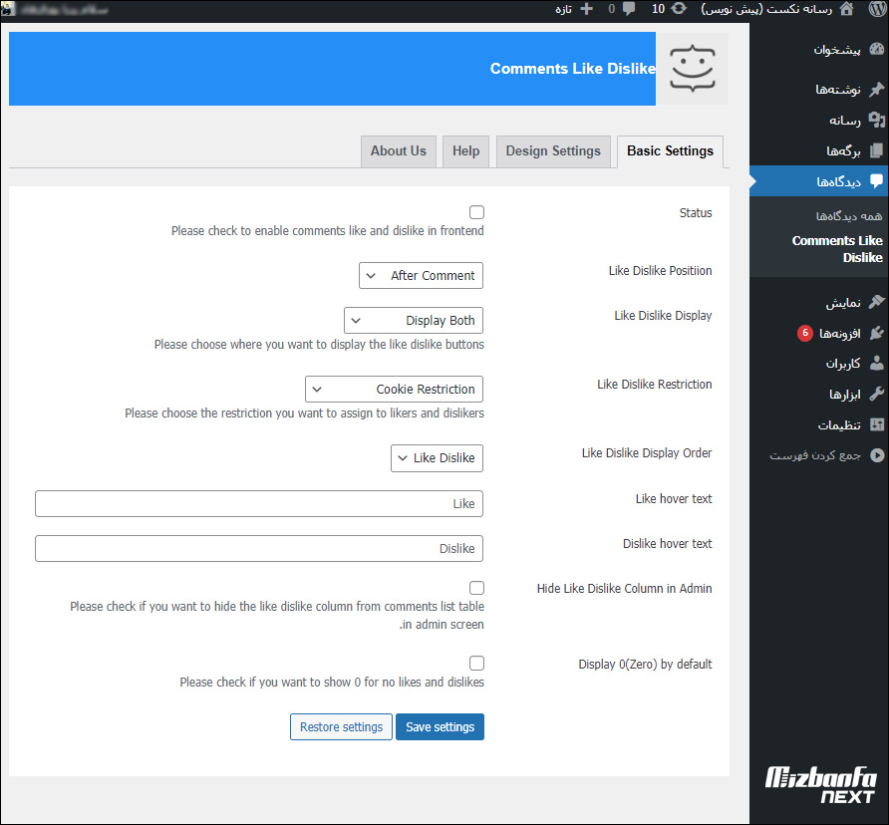Screen dimensions: 889x825
Task: Open the Display Both dropdown
Action: tap(414, 321)
